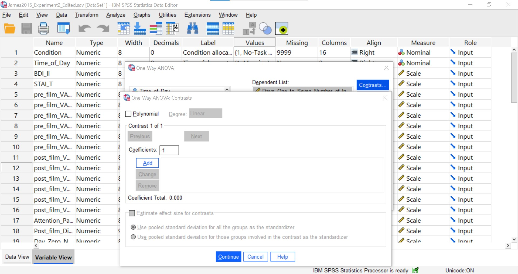Open the File menu

(6, 15)
